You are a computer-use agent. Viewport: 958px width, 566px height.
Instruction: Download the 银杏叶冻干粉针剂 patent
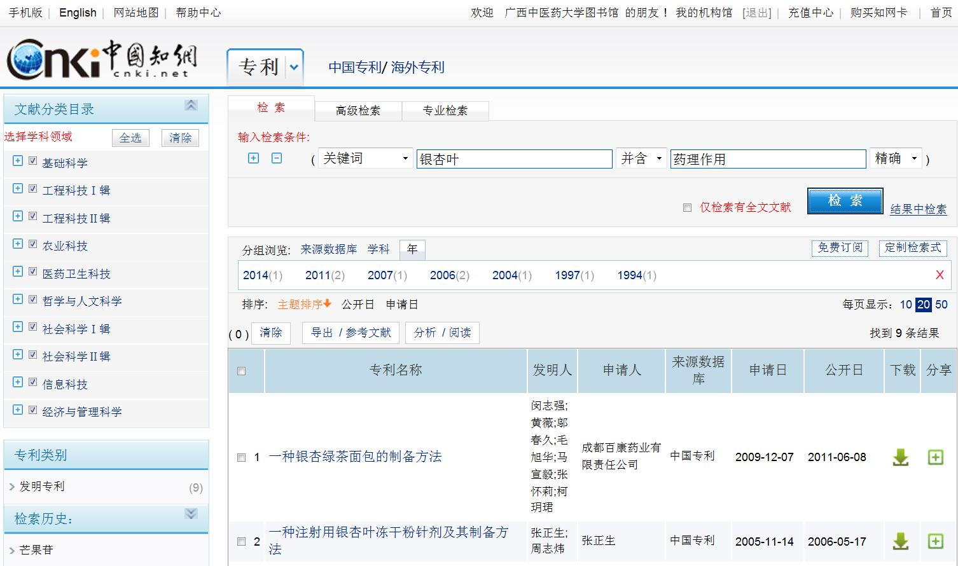(900, 541)
